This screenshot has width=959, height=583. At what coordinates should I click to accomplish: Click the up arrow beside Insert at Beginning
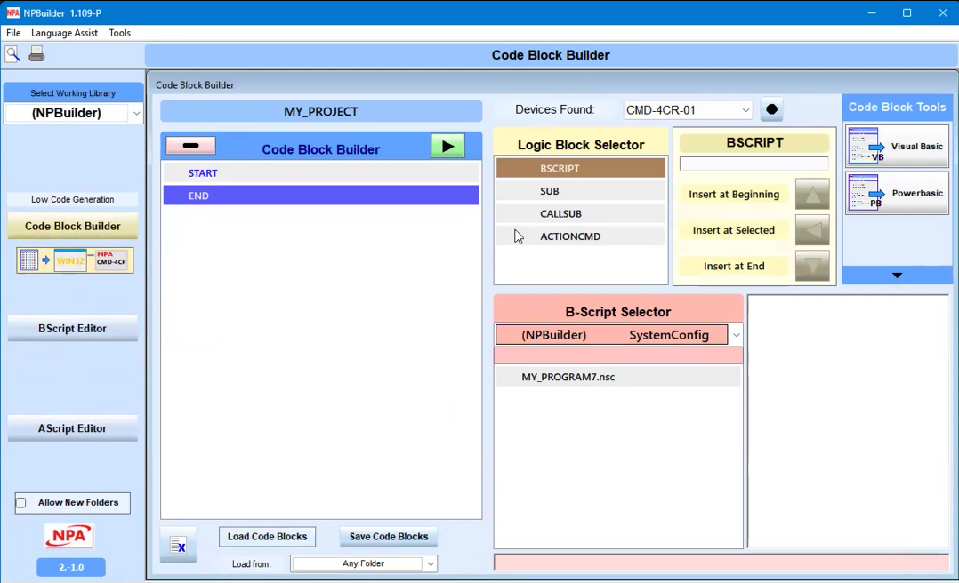pos(812,195)
